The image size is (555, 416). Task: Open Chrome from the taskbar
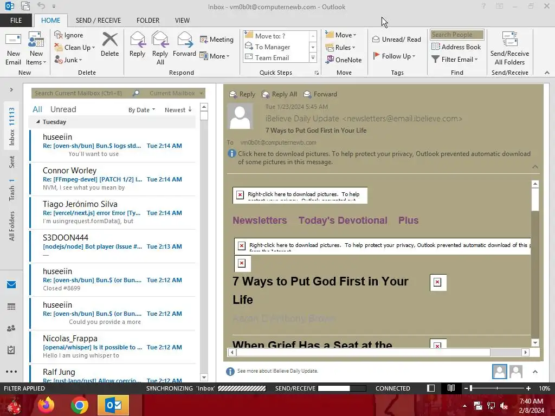point(79,405)
